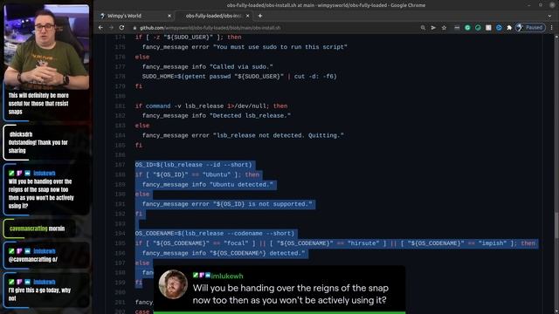Click 'lsb_release not detected. Quitting.' string
The width and height of the screenshot is (559, 314).
279,135
